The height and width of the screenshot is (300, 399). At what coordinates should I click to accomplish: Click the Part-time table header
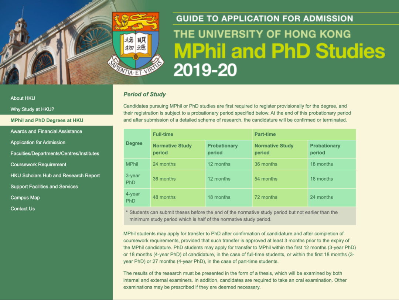coord(304,134)
